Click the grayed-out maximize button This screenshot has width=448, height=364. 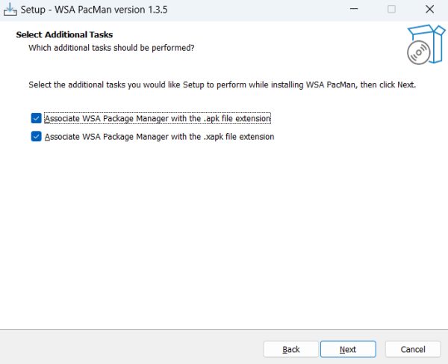pos(391,10)
